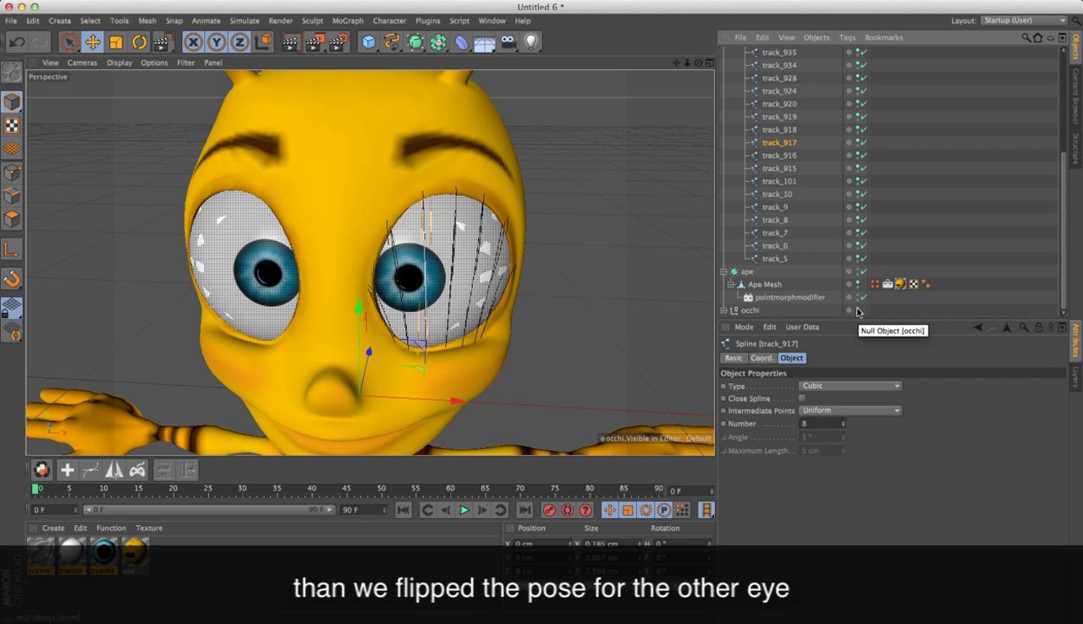The height and width of the screenshot is (624, 1083).
Task: Open the floor environment objects icon
Action: click(485, 42)
